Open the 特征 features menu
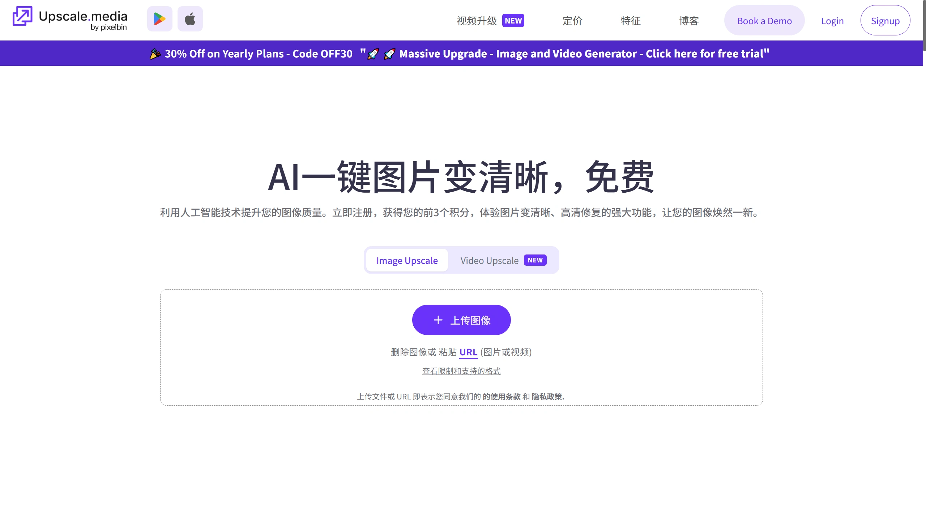 point(631,21)
